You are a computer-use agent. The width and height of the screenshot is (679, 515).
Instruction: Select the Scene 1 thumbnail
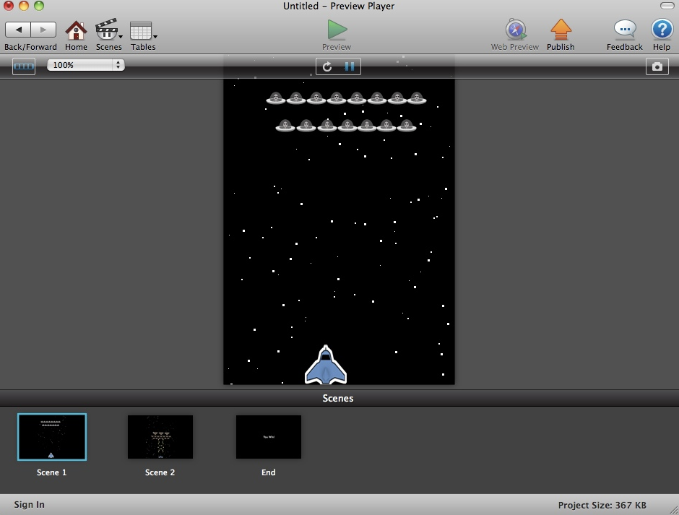pos(52,436)
